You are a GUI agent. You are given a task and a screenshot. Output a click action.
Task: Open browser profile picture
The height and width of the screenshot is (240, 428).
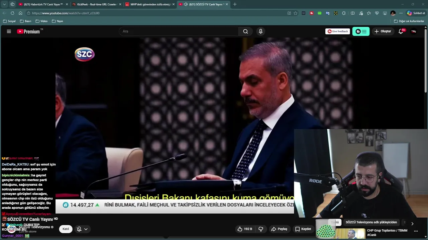point(393,13)
